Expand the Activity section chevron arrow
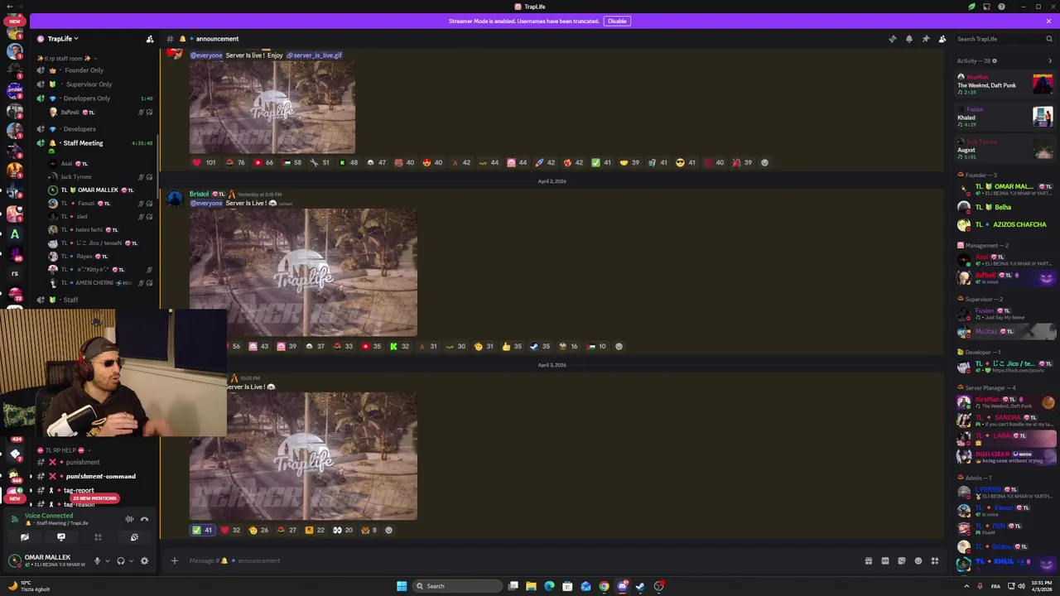Image resolution: width=1060 pixels, height=596 pixels. point(1050,60)
